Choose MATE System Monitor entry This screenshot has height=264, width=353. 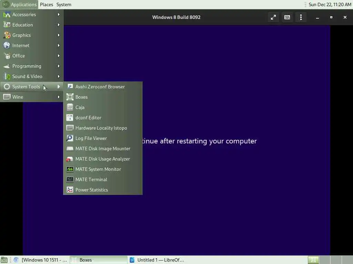coord(103,169)
